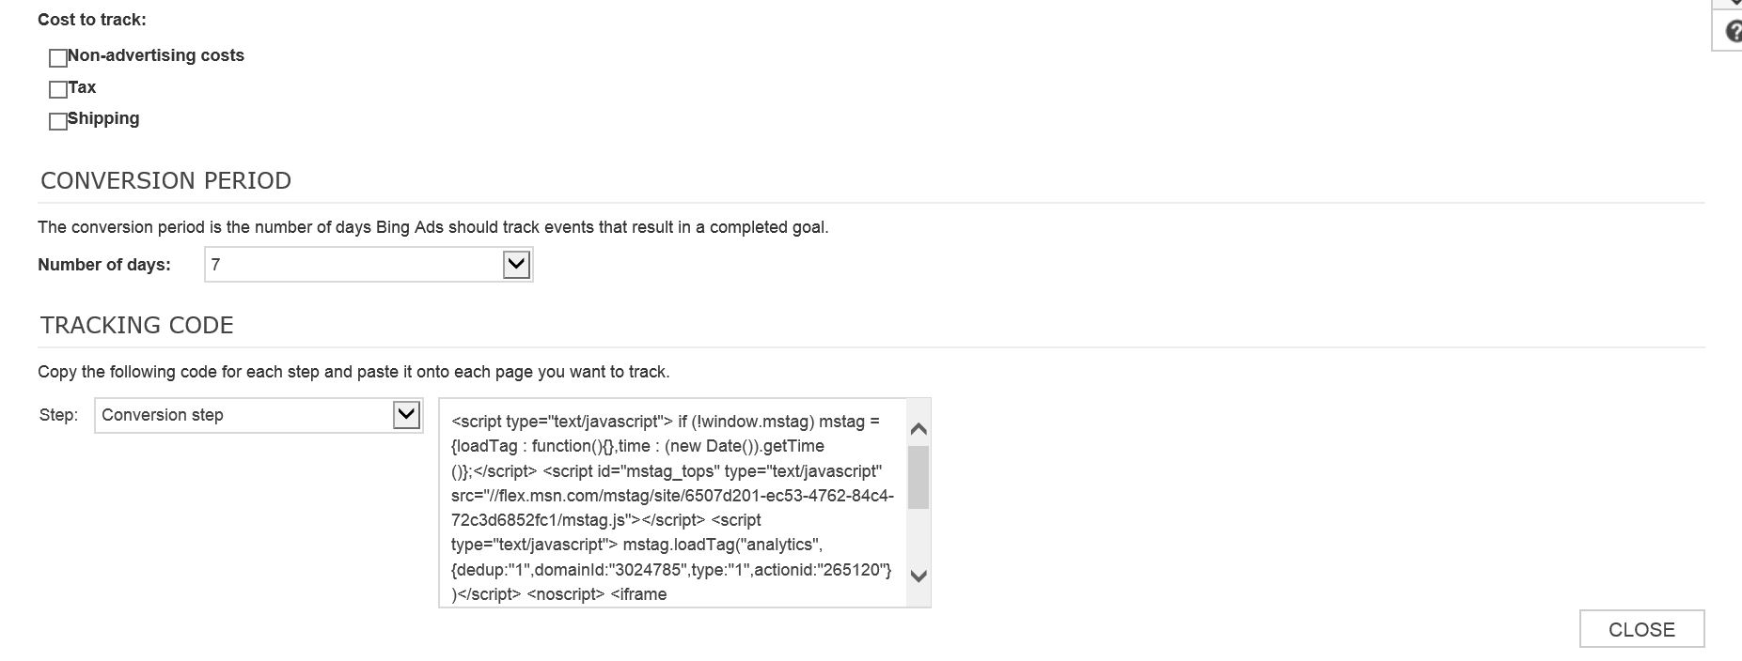Open the Number of days combo box showing 7

tap(369, 265)
